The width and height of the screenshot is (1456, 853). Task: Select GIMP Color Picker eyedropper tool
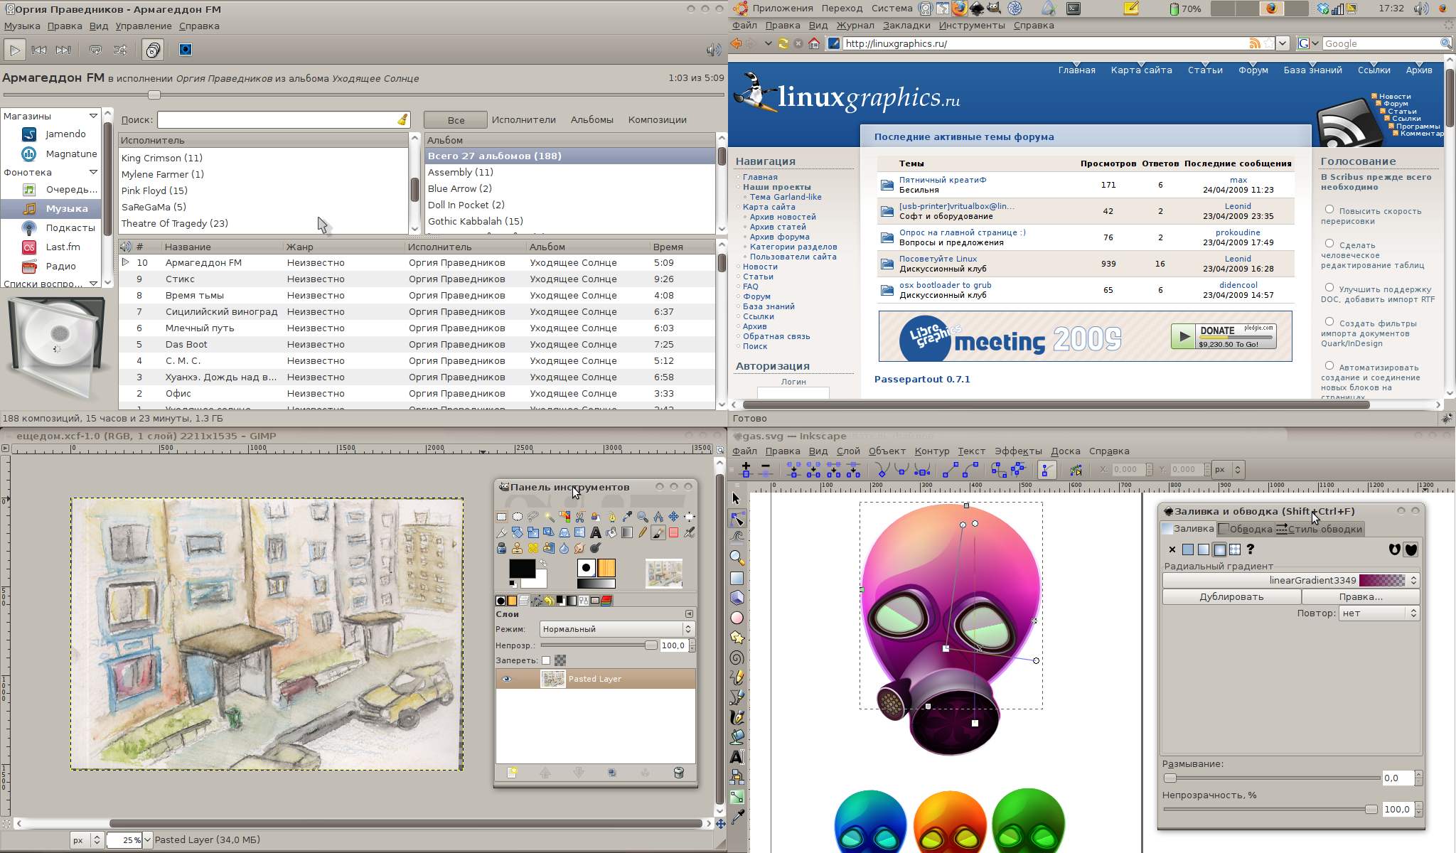(627, 517)
